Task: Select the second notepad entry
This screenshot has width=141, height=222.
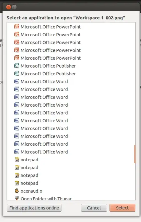Action: tap(71, 168)
